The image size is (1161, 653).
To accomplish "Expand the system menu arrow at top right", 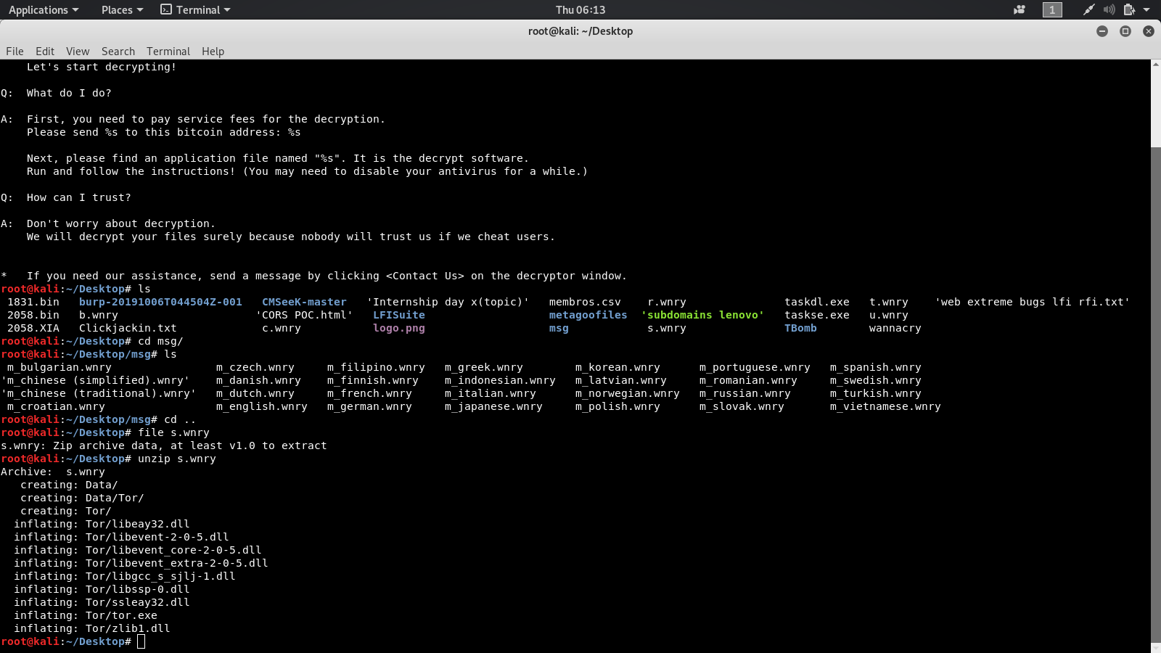I will tap(1146, 9).
